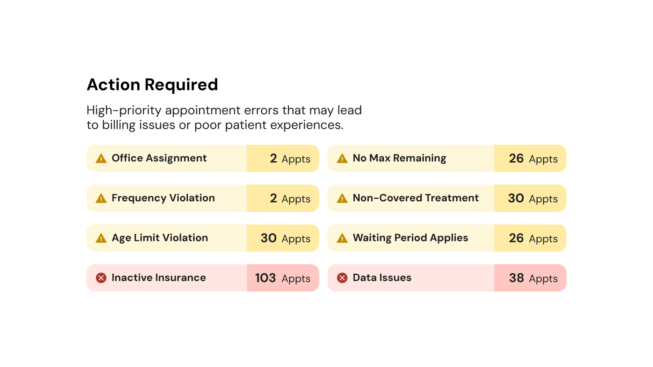Open the Data Issues label
The width and height of the screenshot is (653, 367).
(x=382, y=278)
